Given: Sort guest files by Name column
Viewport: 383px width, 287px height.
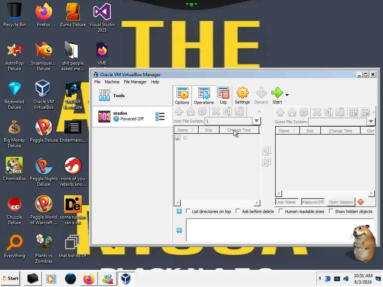Looking at the screenshot, I should pyautogui.click(x=288, y=131).
